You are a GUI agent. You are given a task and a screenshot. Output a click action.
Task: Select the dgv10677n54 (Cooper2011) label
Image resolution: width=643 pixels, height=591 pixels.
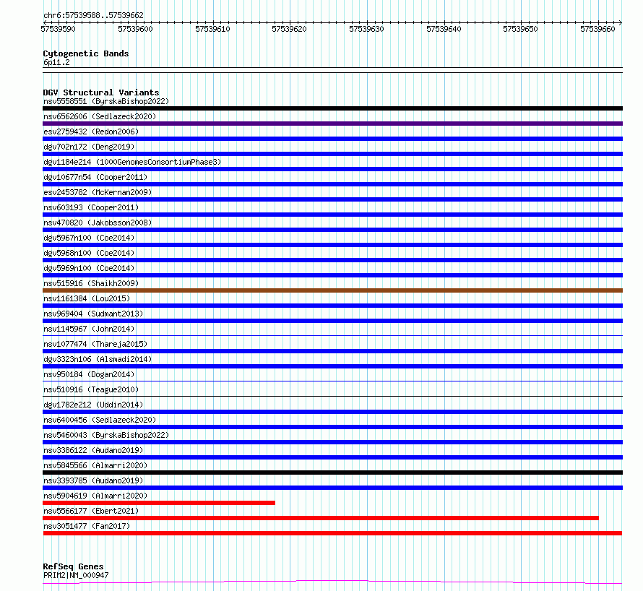(95, 177)
